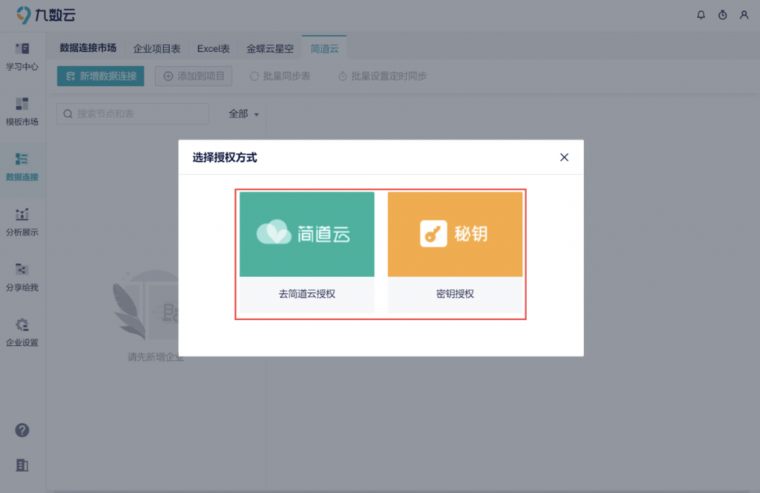Choose the 去简道云授权 card
The height and width of the screenshot is (493, 760).
coord(307,252)
